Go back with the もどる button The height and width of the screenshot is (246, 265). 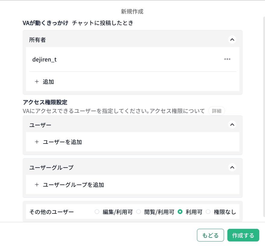(210, 235)
